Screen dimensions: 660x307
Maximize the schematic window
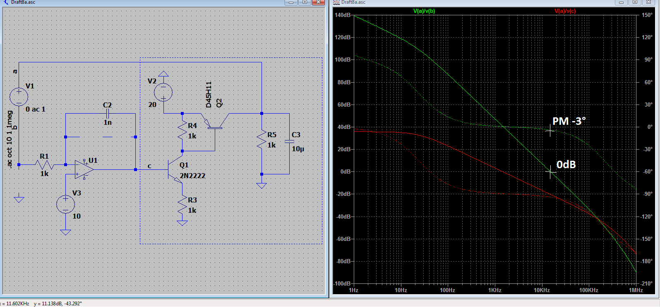tap(305, 2)
